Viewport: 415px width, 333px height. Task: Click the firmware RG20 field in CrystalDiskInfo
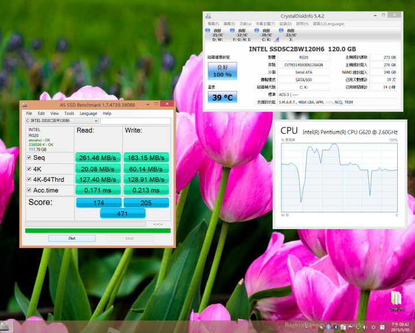click(304, 57)
